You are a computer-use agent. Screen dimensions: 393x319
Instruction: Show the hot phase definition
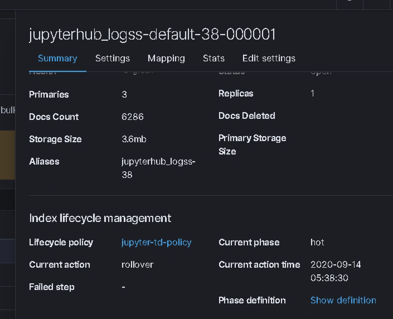pos(343,300)
